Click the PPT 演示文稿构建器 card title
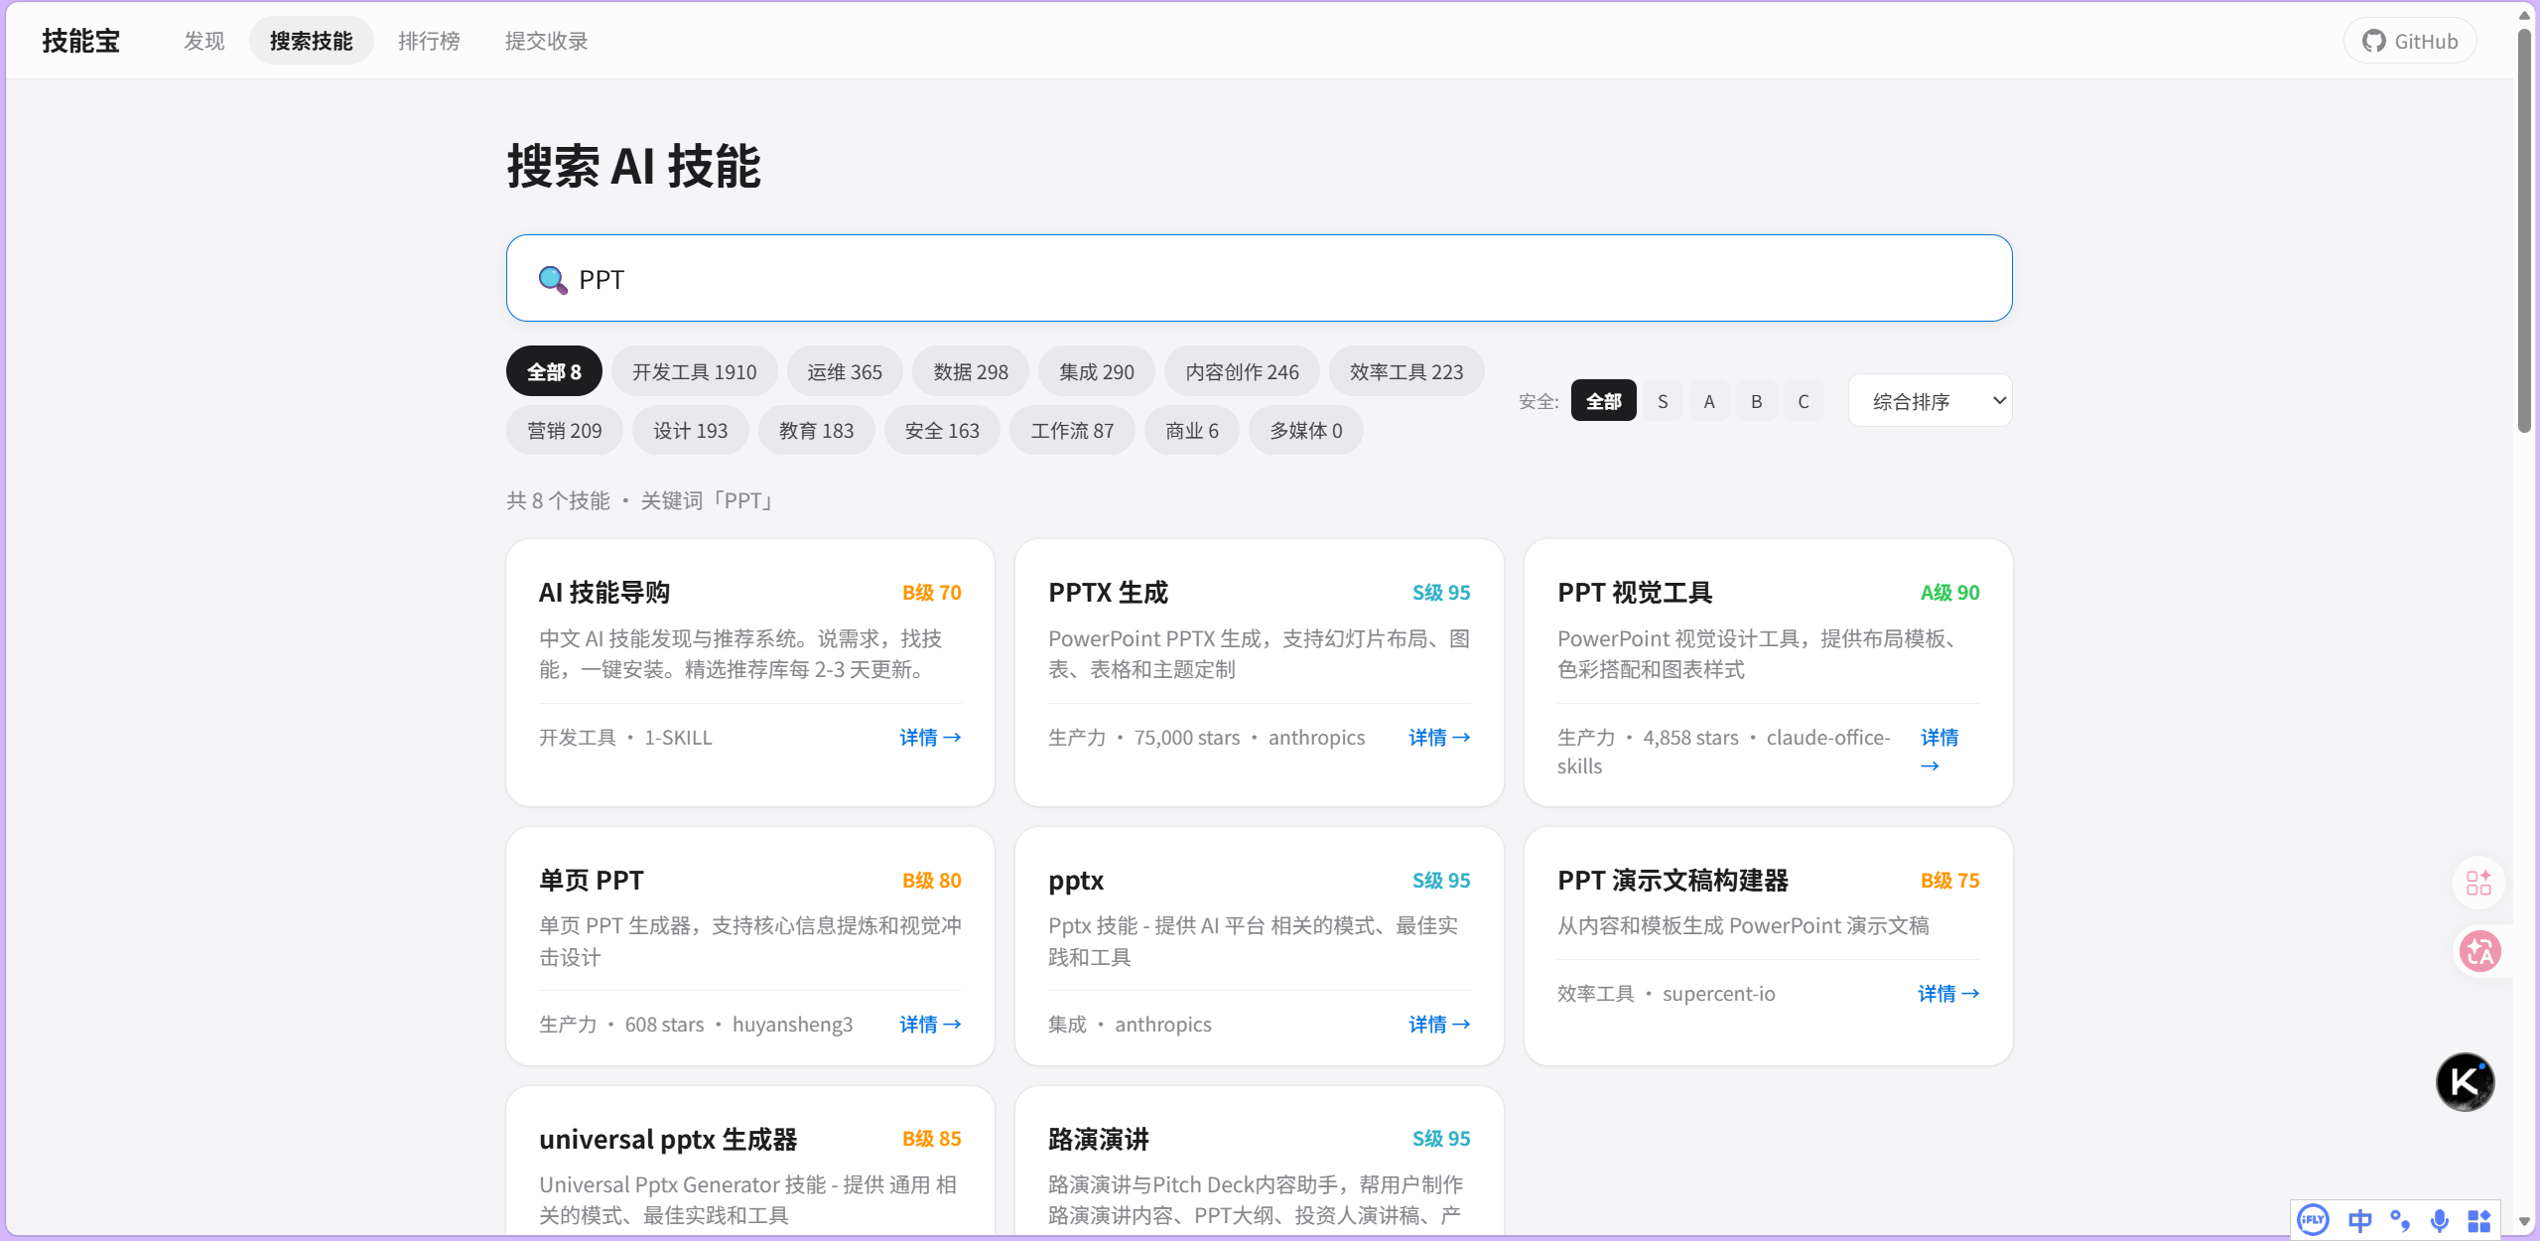The image size is (2540, 1241). click(1672, 881)
